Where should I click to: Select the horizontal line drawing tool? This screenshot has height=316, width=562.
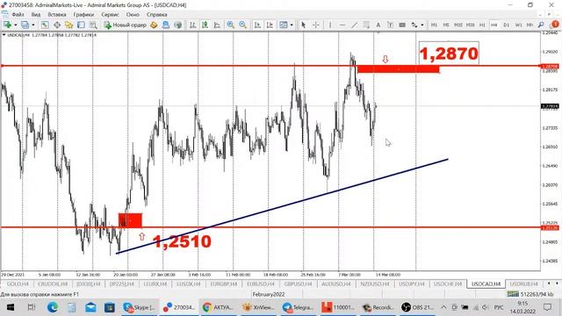pos(342,25)
